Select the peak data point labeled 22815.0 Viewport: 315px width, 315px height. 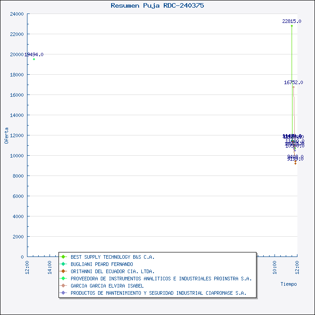[292, 26]
